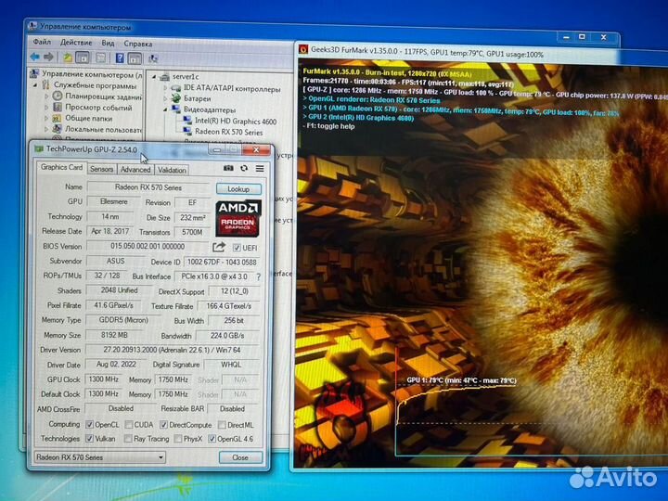The height and width of the screenshot is (501, 668).
Task: Toggle the OpenCL checkbox
Action: [x=89, y=424]
